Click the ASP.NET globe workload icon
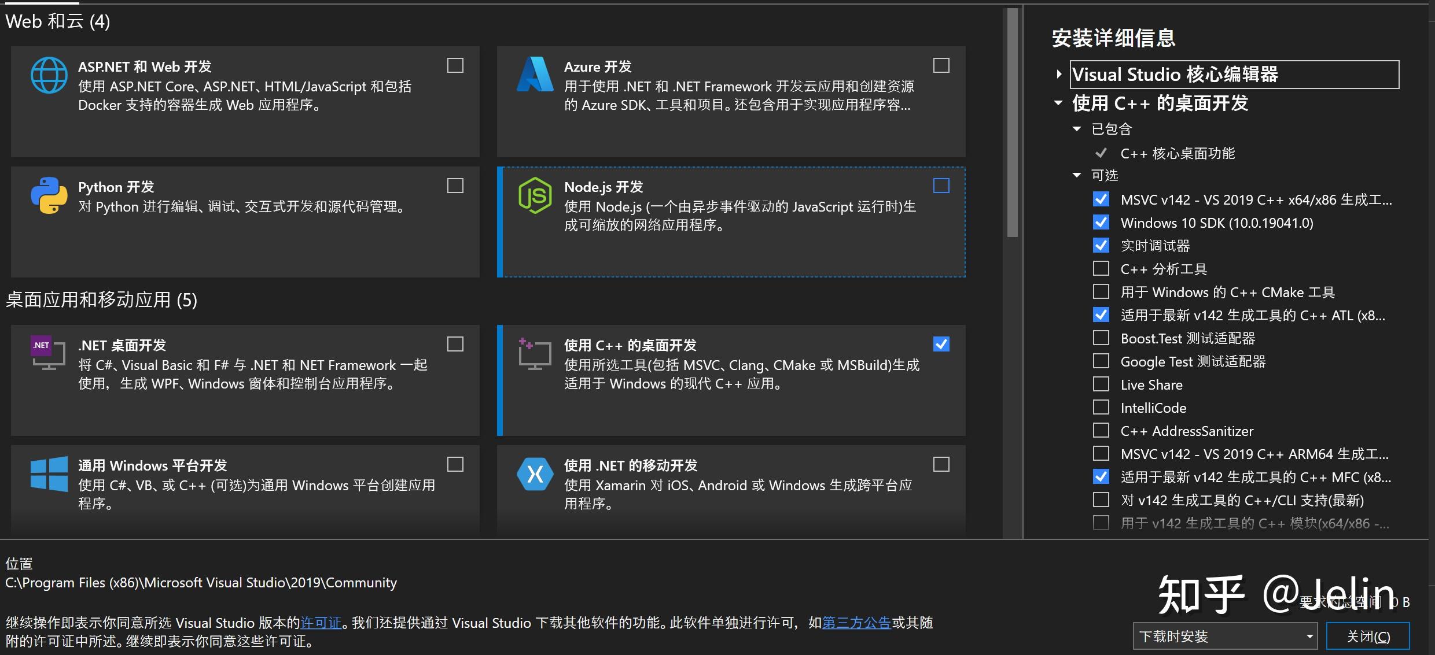This screenshot has height=655, width=1435. pyautogui.click(x=49, y=75)
